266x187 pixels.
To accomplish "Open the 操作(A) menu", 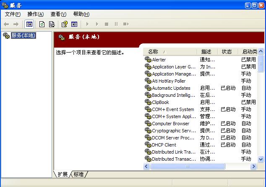I will click(x=36, y=14).
